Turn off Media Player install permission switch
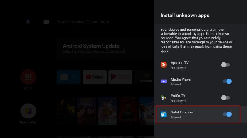247x138 pixels. coord(227,81)
